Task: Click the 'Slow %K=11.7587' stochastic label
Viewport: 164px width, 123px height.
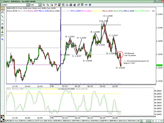Action: [15, 89]
